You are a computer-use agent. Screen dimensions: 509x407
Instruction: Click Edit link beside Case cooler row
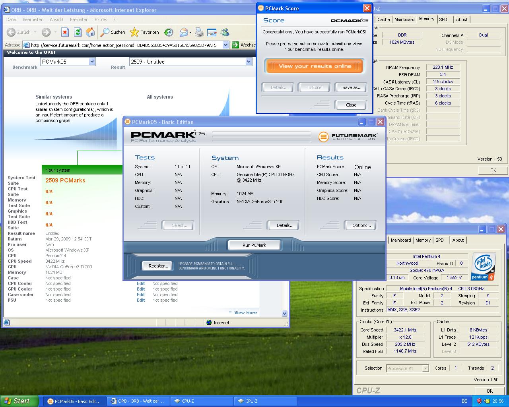(141, 295)
